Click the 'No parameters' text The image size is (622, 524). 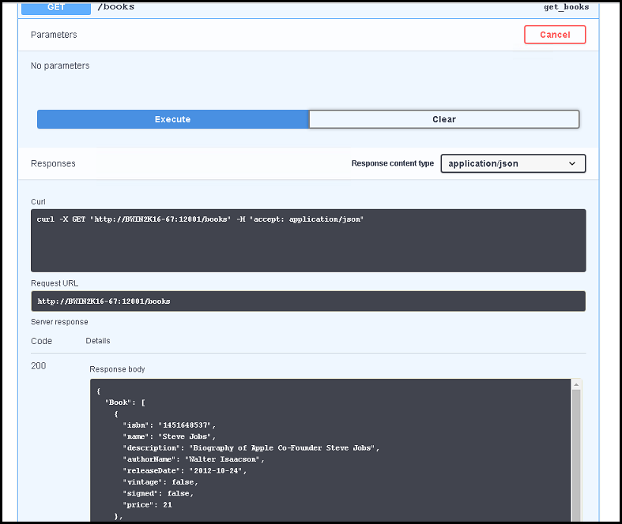point(60,65)
